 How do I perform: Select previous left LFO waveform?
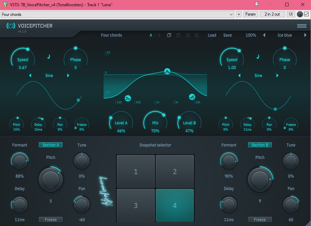point(30,75)
